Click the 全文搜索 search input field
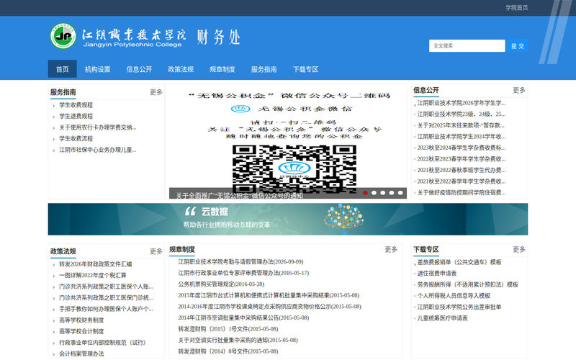Screen dimensions: 576x360 pyautogui.click(x=467, y=46)
